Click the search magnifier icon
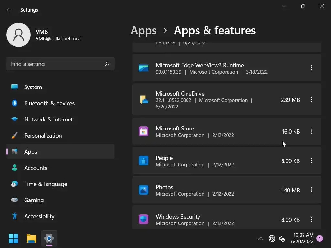 point(107,64)
